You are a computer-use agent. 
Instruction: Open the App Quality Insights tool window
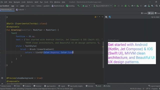point(75,86)
